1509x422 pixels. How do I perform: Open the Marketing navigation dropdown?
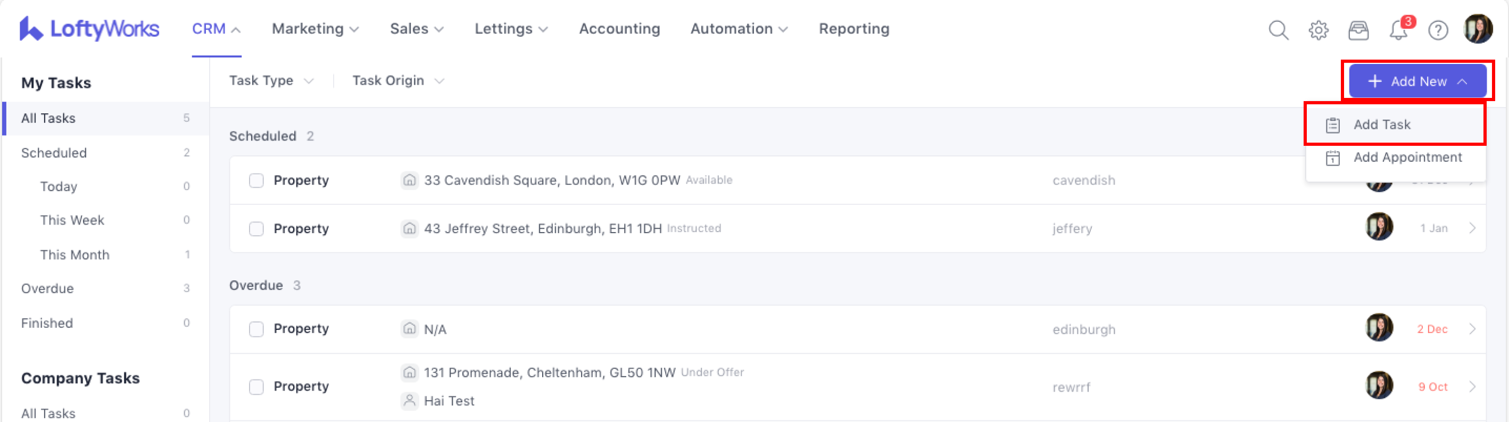315,29
